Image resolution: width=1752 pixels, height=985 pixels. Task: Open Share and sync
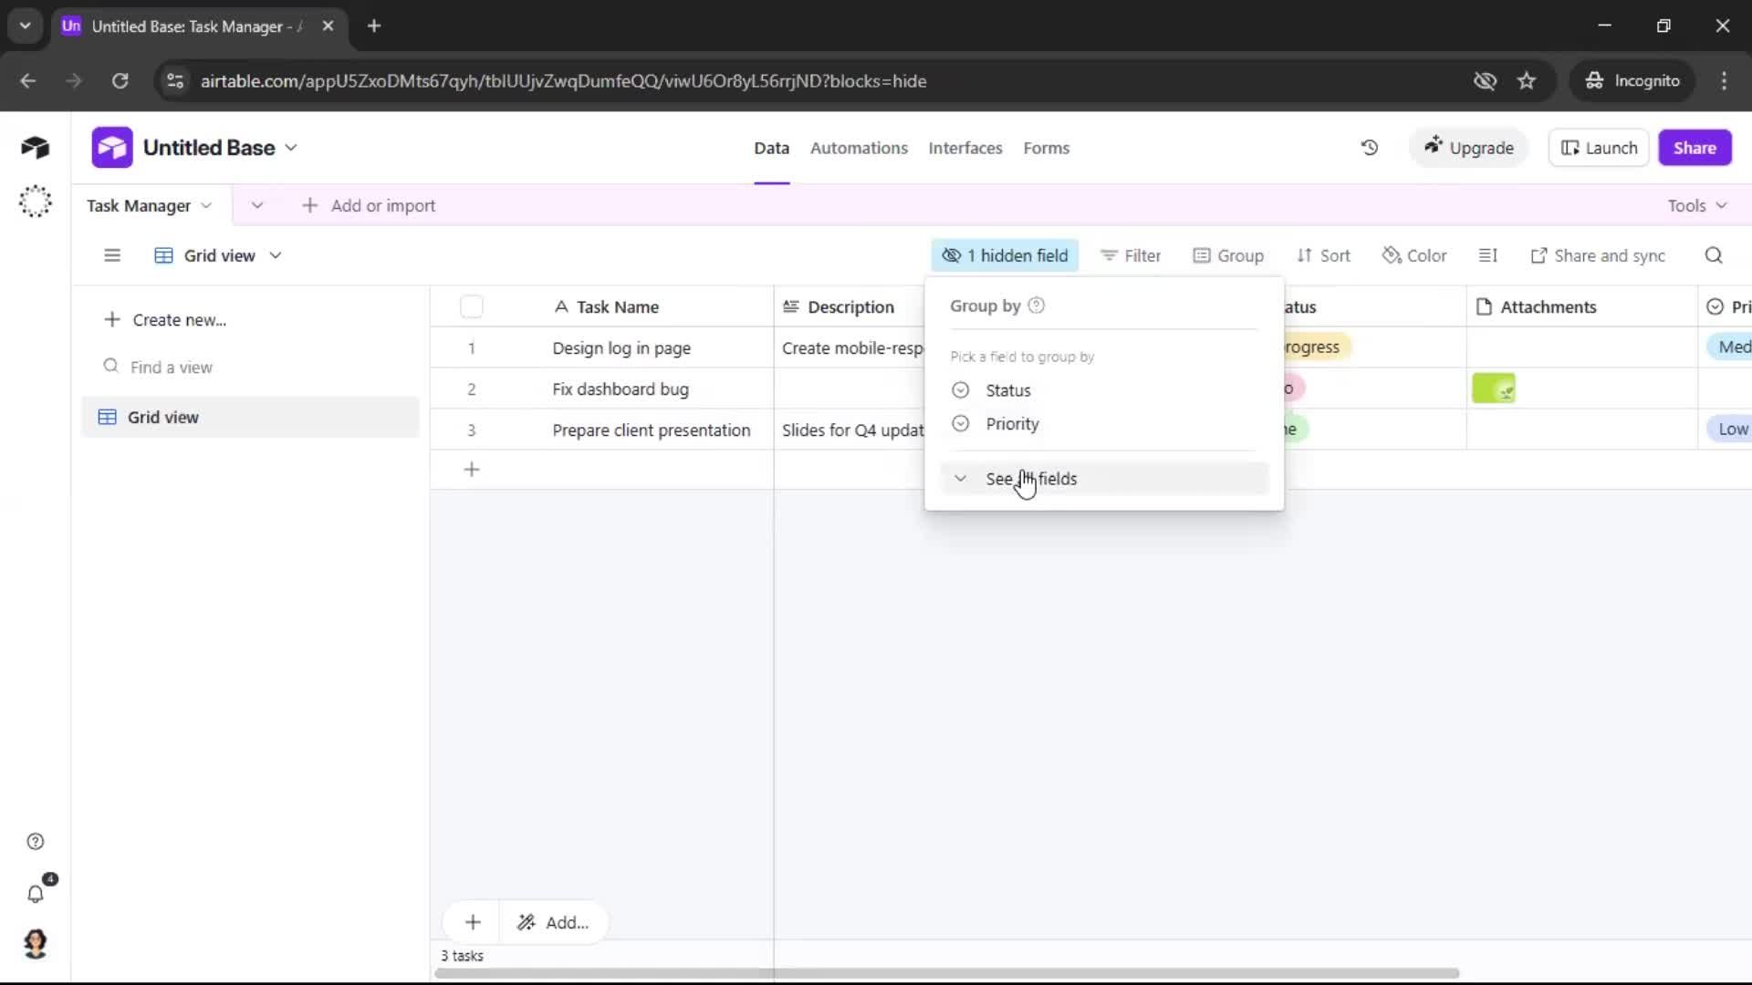[x=1598, y=255]
